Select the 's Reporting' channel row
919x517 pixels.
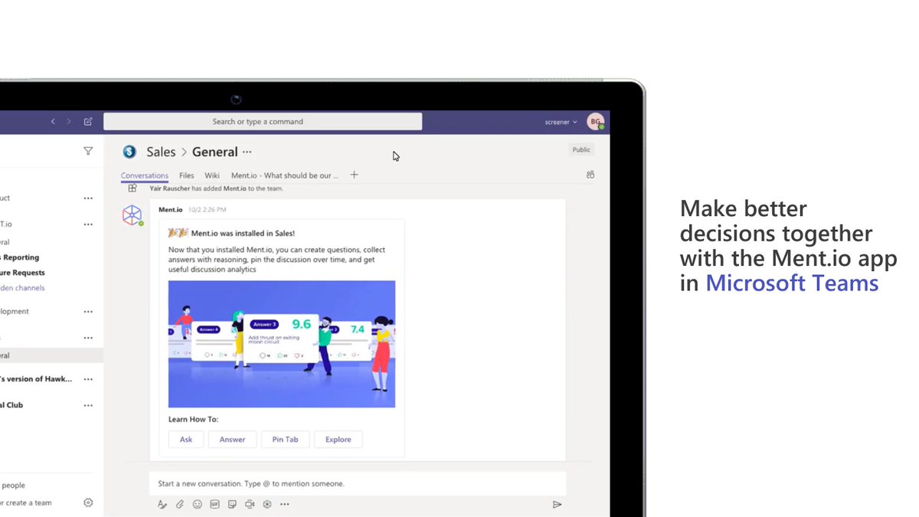(51, 257)
